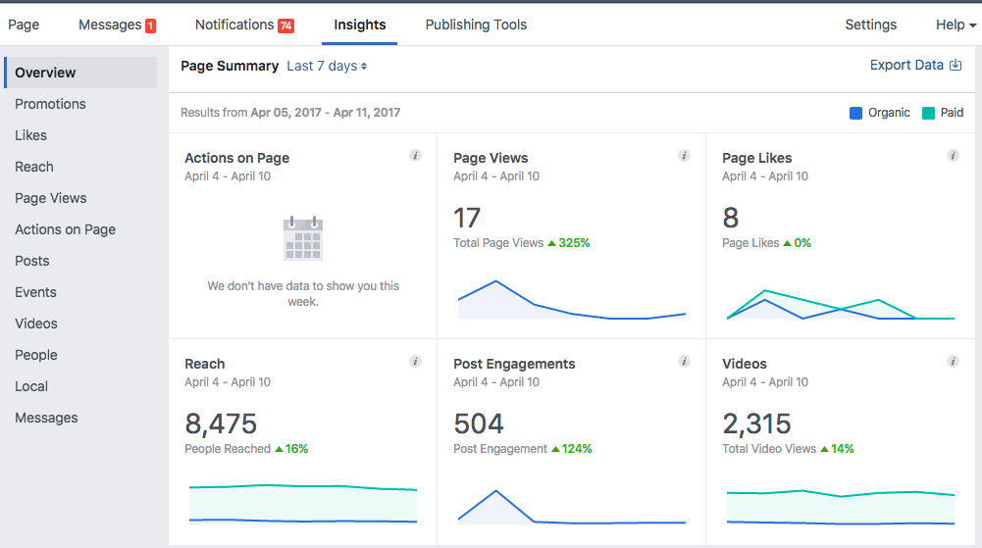The width and height of the screenshot is (982, 548).
Task: Click the Messages badge showing 1
Action: pos(150,25)
